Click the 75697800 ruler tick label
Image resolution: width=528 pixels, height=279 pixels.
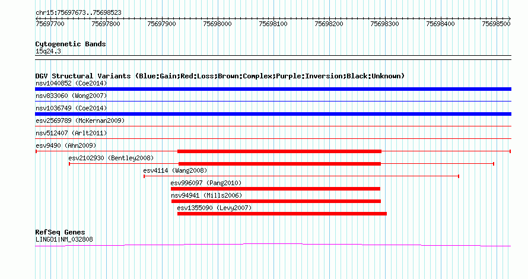click(x=106, y=24)
